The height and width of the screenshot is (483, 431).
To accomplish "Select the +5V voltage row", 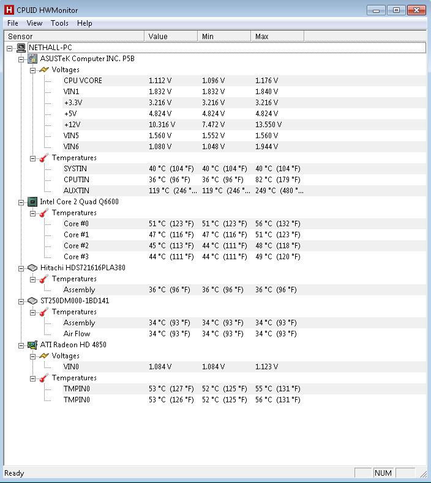I will point(244,114).
